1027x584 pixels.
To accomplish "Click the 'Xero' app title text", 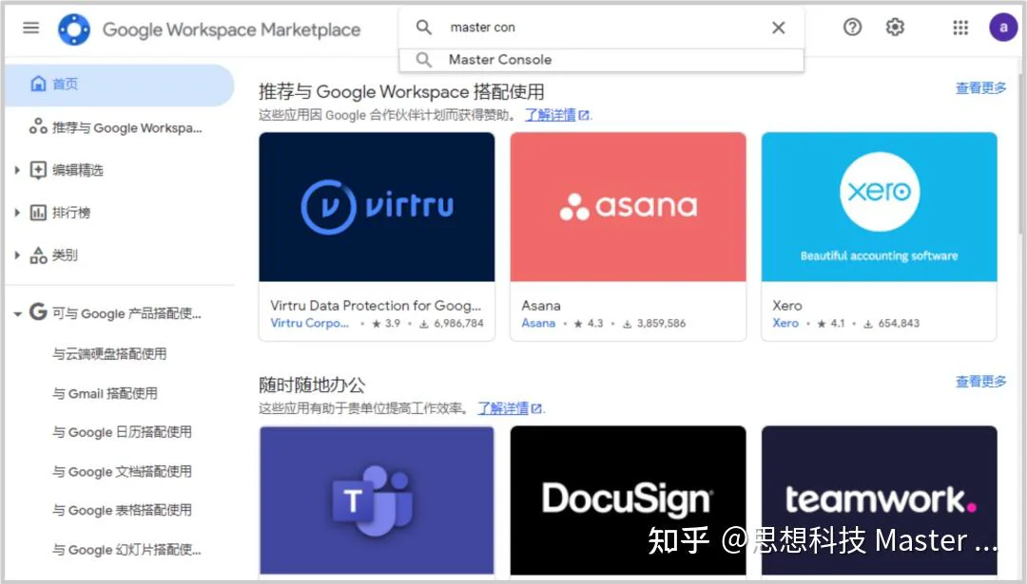I will (786, 306).
